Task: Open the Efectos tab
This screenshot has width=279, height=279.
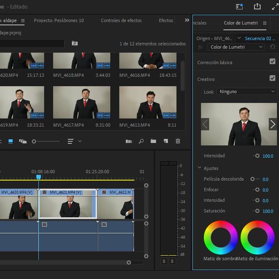Action: (x=166, y=20)
